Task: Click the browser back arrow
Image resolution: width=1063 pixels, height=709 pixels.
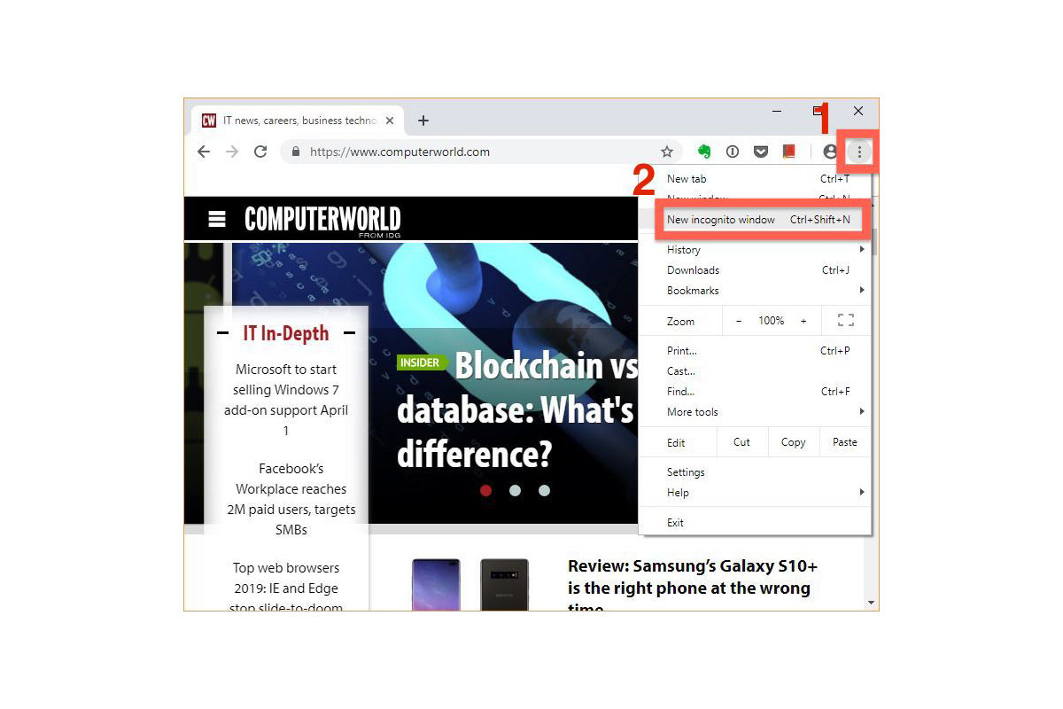Action: [x=204, y=152]
